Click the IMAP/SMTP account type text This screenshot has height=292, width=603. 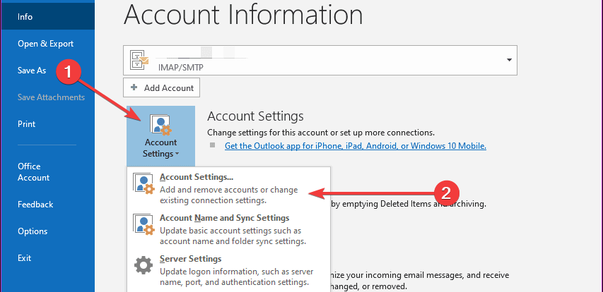point(181,68)
